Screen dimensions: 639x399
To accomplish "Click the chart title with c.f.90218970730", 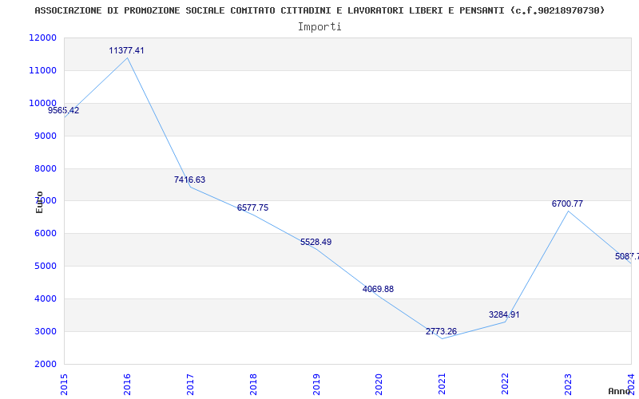I will point(319,10).
